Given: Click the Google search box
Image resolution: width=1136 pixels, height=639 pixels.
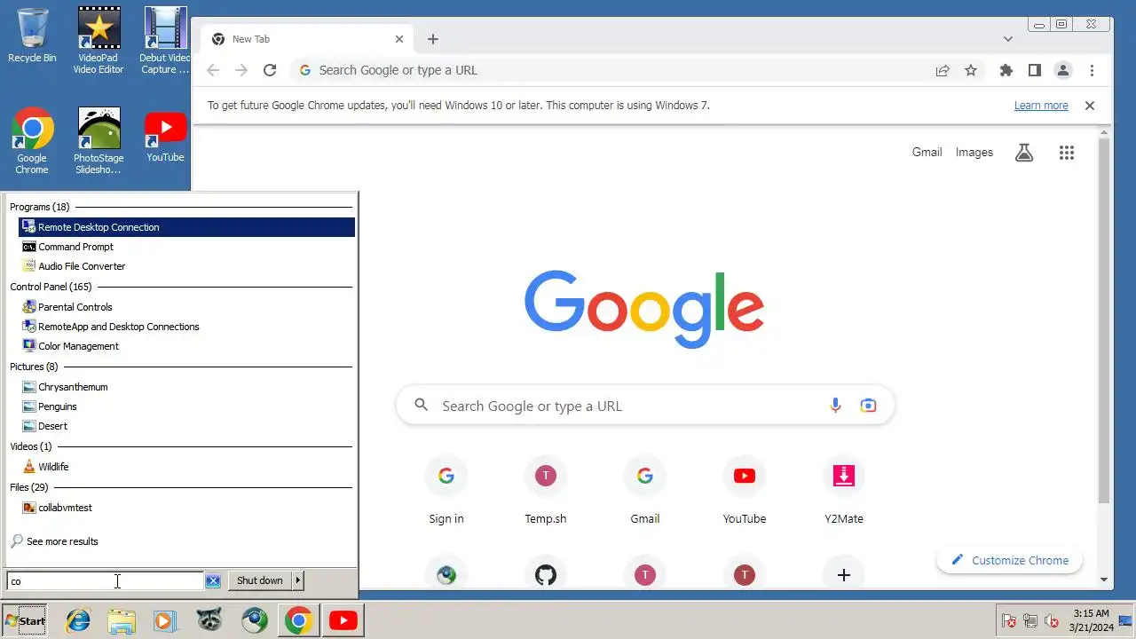Looking at the screenshot, I should pyautogui.click(x=645, y=406).
